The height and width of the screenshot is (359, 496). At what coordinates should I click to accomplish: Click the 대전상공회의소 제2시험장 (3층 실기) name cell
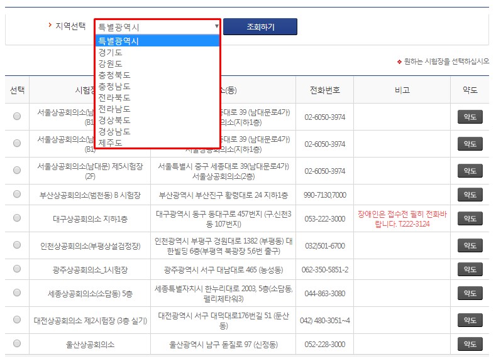pyautogui.click(x=90, y=321)
